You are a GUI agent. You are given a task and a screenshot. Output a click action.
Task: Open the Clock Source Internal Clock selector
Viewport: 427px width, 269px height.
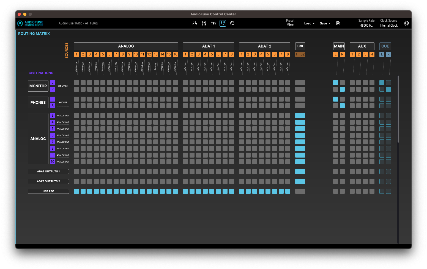389,23
